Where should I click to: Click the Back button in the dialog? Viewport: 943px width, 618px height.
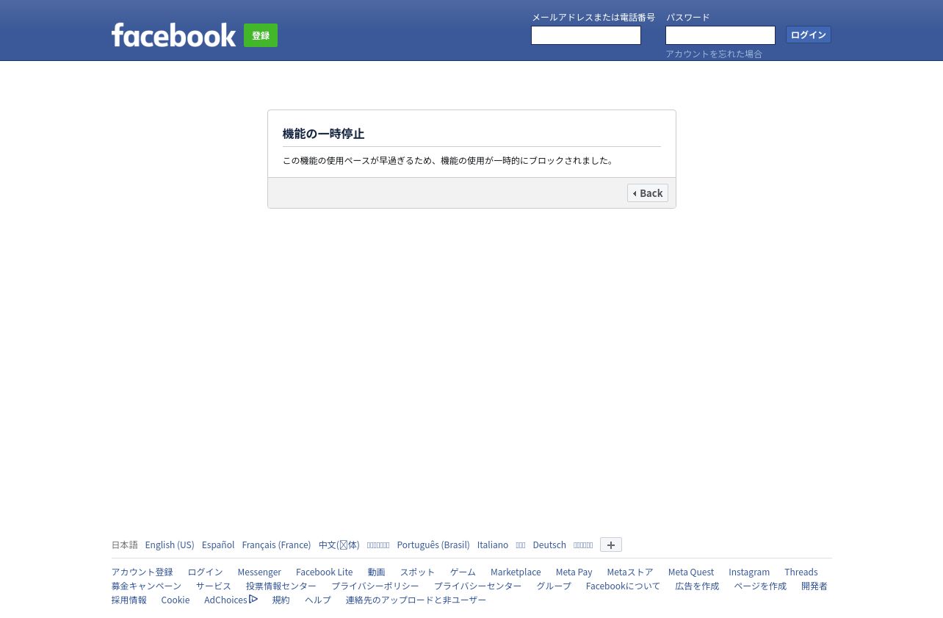(x=648, y=193)
